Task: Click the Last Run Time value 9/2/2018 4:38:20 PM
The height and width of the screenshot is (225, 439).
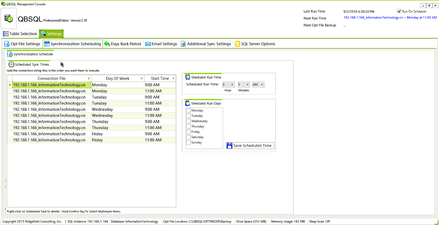Action: (x=359, y=12)
